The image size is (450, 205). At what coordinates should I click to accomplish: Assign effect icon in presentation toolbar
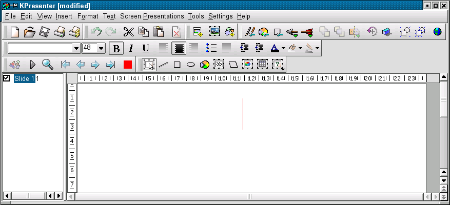click(x=15, y=65)
